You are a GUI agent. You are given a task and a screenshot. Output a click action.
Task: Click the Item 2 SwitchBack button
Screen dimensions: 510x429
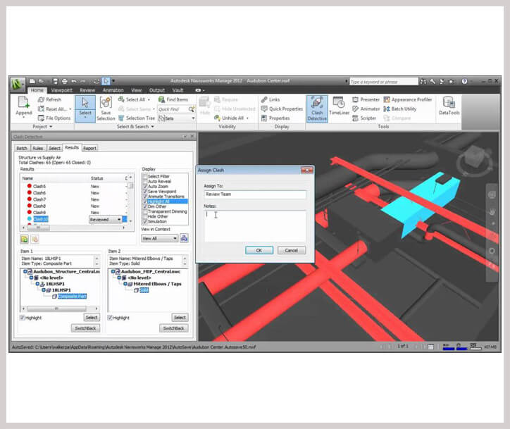pyautogui.click(x=174, y=328)
